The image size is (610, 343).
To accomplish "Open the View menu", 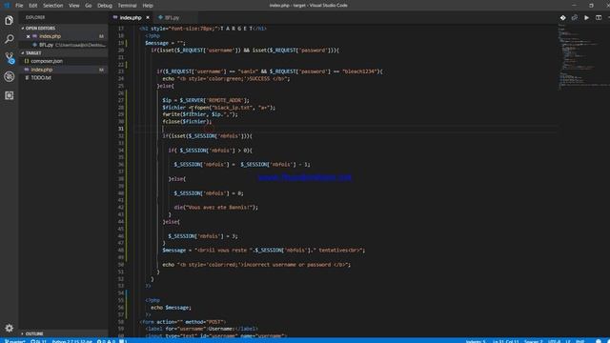I will 74,6.
